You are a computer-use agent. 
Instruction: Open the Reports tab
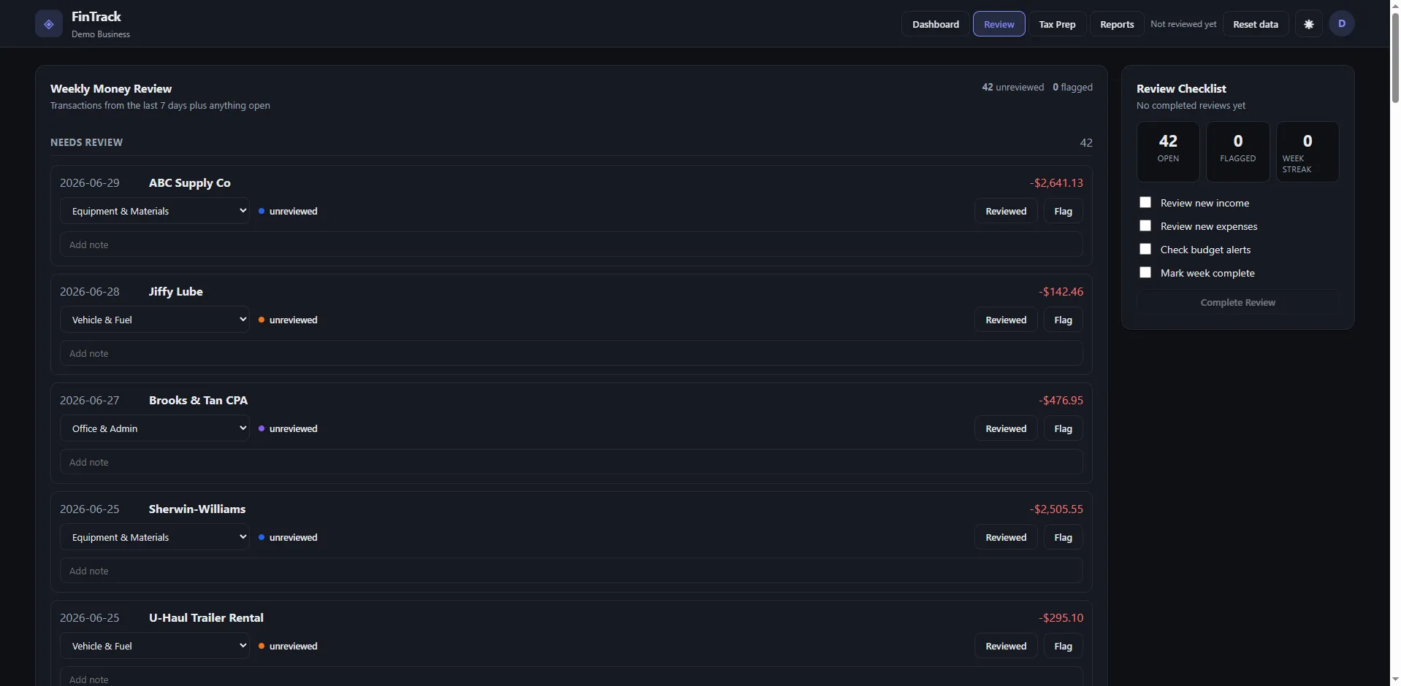[x=1117, y=24]
